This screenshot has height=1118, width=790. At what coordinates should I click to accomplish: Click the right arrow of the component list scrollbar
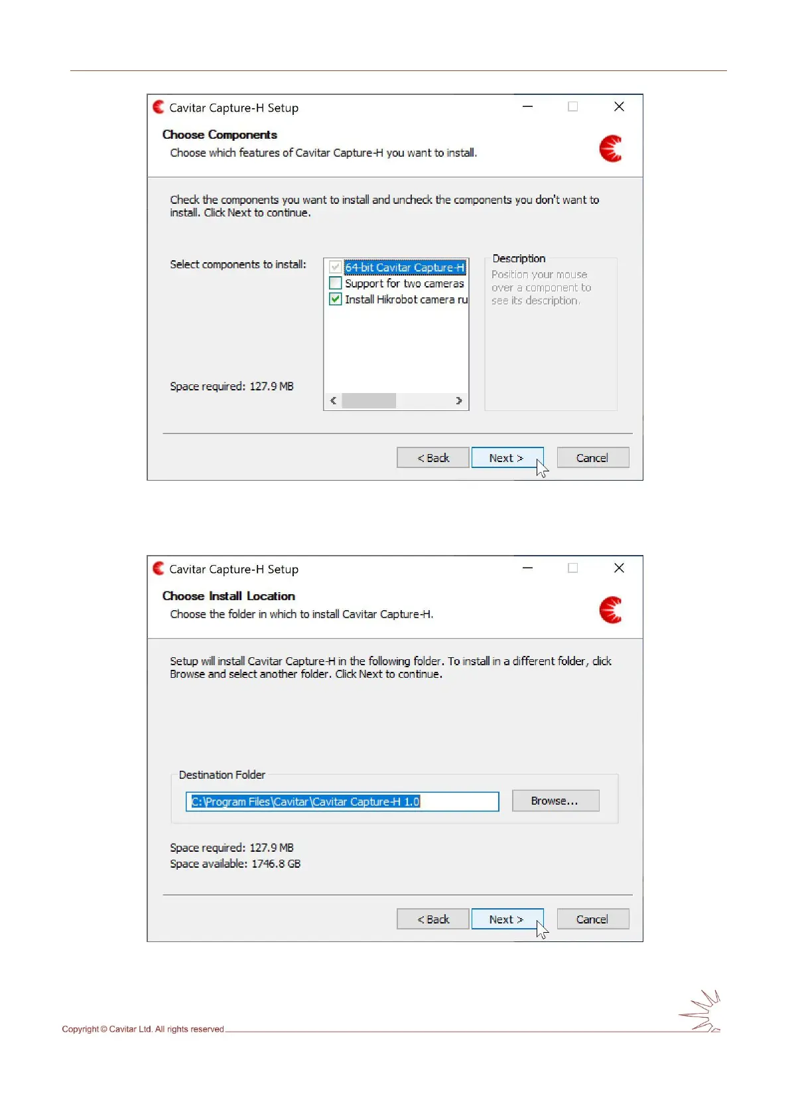tap(459, 400)
